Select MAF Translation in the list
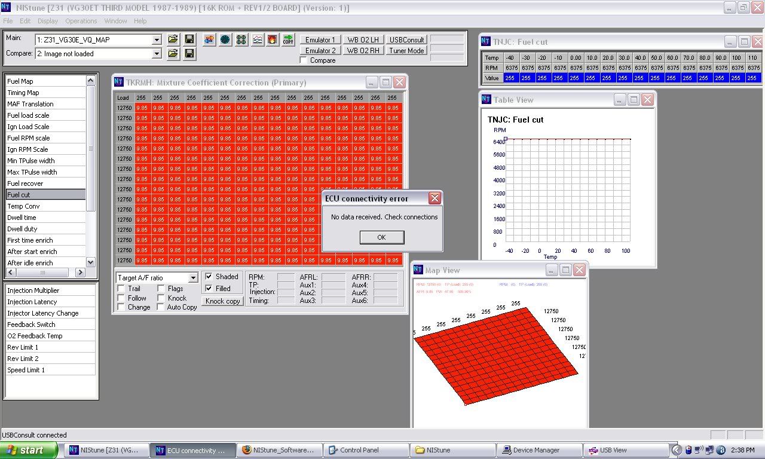Image resolution: width=765 pixels, height=459 pixels. (x=45, y=104)
